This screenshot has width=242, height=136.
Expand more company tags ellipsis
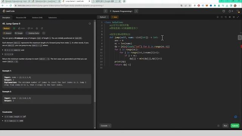44,33
